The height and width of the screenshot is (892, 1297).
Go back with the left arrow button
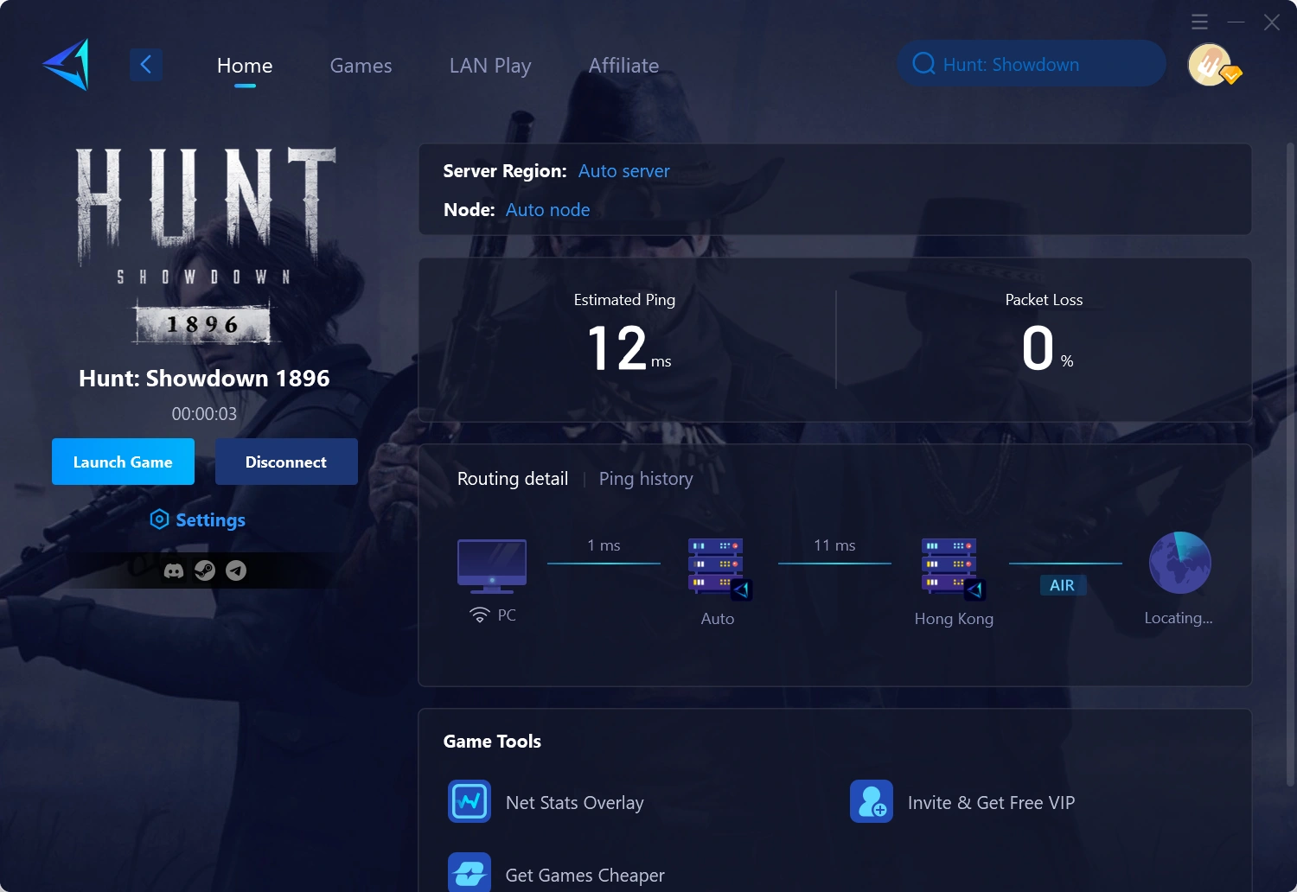(x=146, y=64)
